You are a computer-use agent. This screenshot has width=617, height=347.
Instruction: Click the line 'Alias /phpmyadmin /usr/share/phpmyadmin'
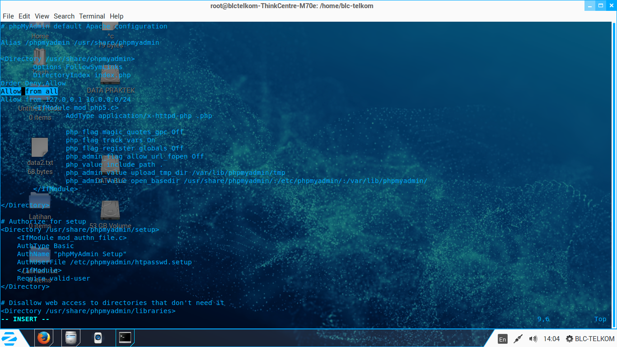[80, 42]
